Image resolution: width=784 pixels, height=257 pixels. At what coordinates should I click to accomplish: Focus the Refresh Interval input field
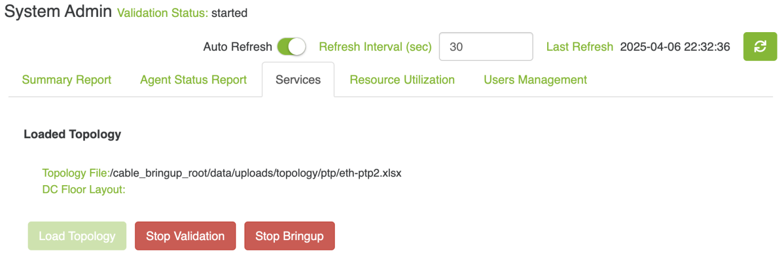(486, 47)
